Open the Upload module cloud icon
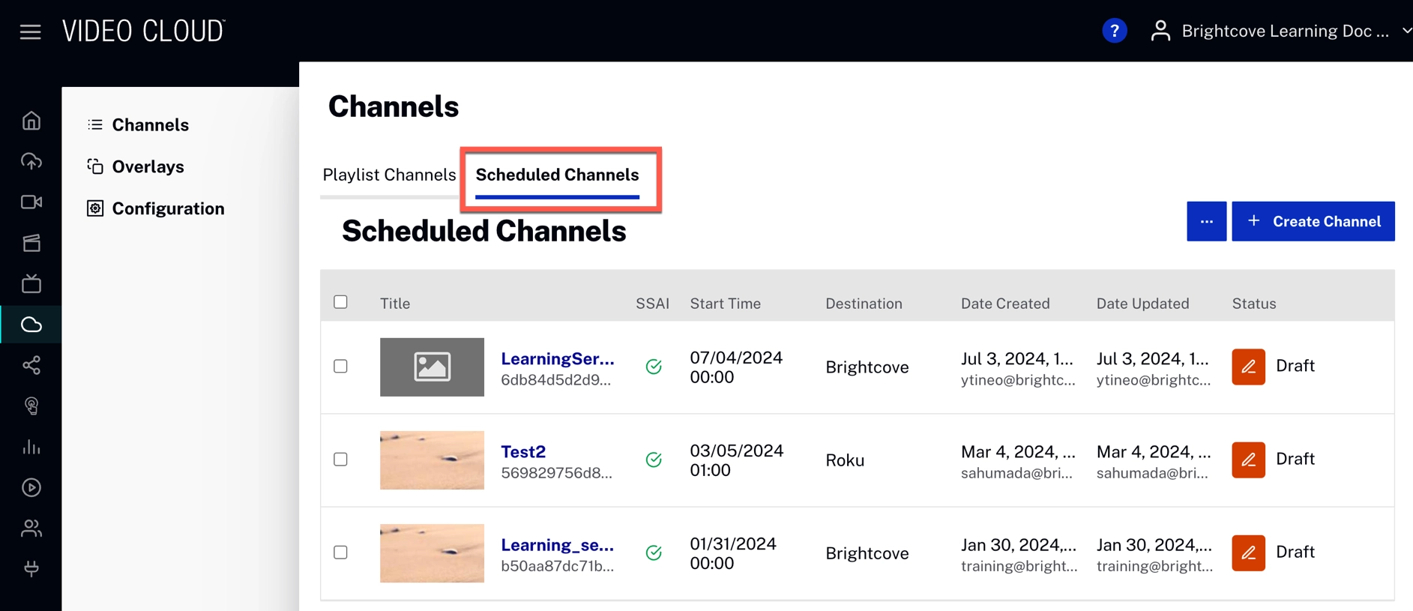Image resolution: width=1413 pixels, height=611 pixels. 31,161
